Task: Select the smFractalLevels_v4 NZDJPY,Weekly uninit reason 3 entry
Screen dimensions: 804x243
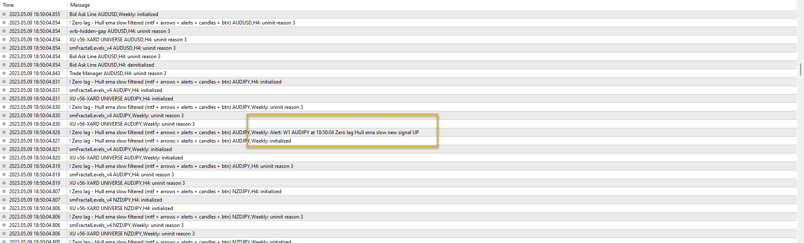Action: click(127, 225)
